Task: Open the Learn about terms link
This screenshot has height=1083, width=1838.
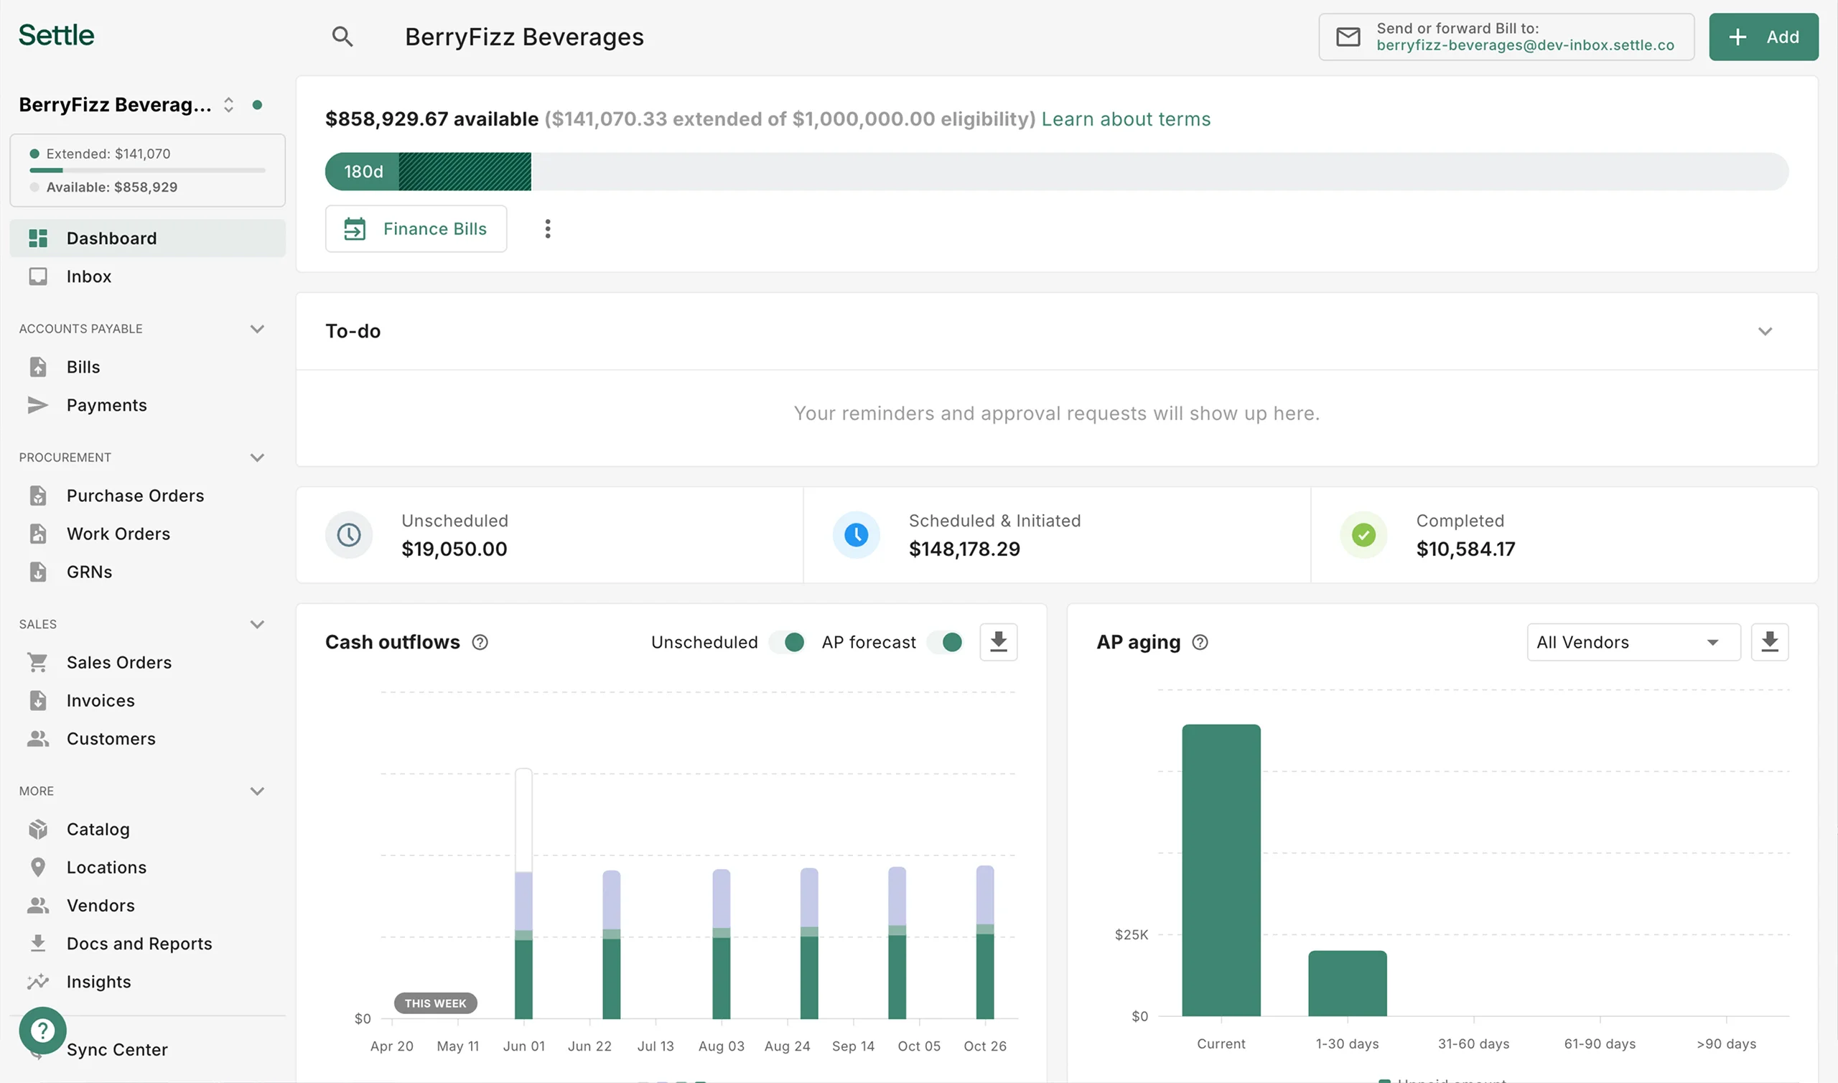Action: (1125, 119)
